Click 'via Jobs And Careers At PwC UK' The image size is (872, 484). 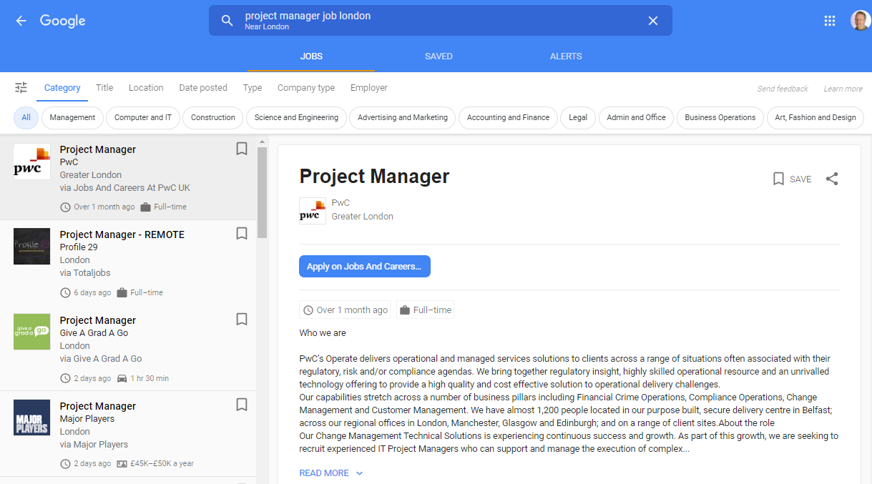(125, 188)
